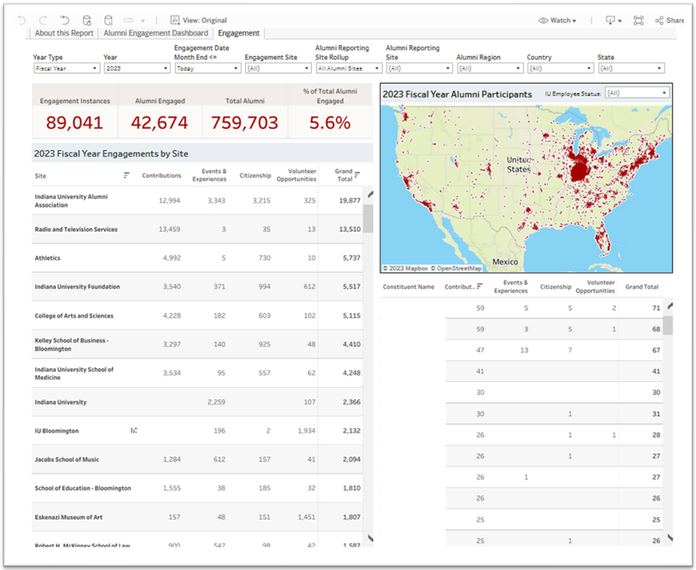Click sort icon next to Grand Total header
This screenshot has height=570, width=696.
[357, 174]
